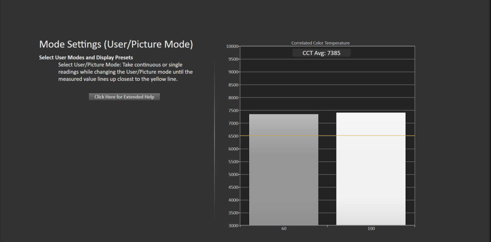The height and width of the screenshot is (242, 491).
Task: Click the Correlated Color Temperature chart title
Action: click(320, 43)
